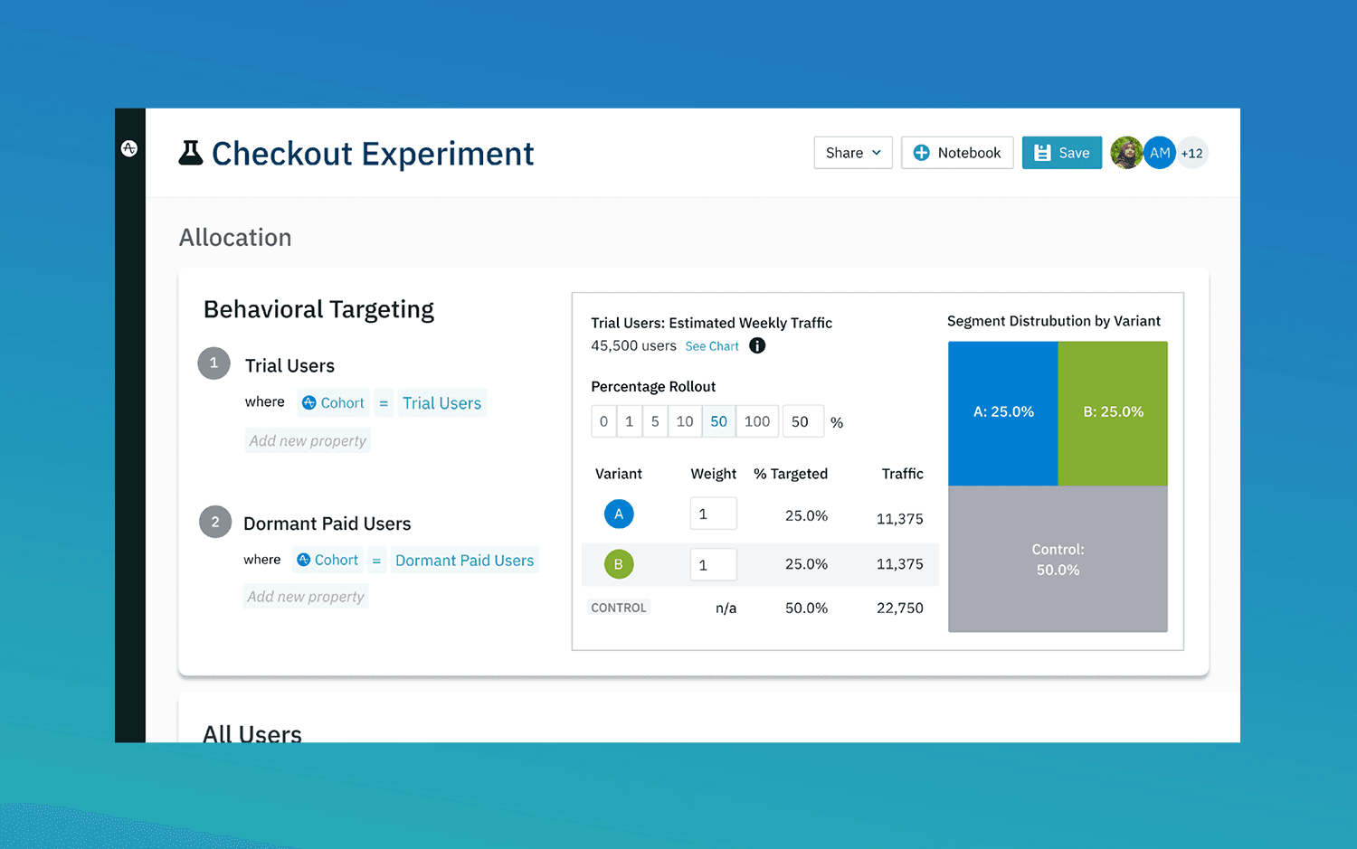Screen dimensions: 1357x849
Task: Open the Dormant Paid Users cohort value selector
Action: [465, 560]
